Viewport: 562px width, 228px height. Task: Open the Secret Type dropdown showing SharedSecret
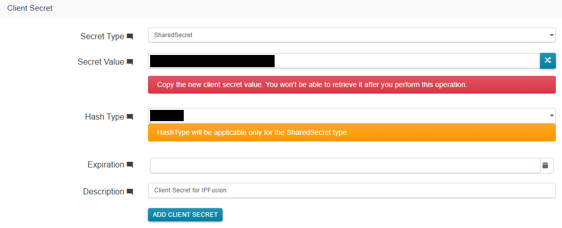351,35
